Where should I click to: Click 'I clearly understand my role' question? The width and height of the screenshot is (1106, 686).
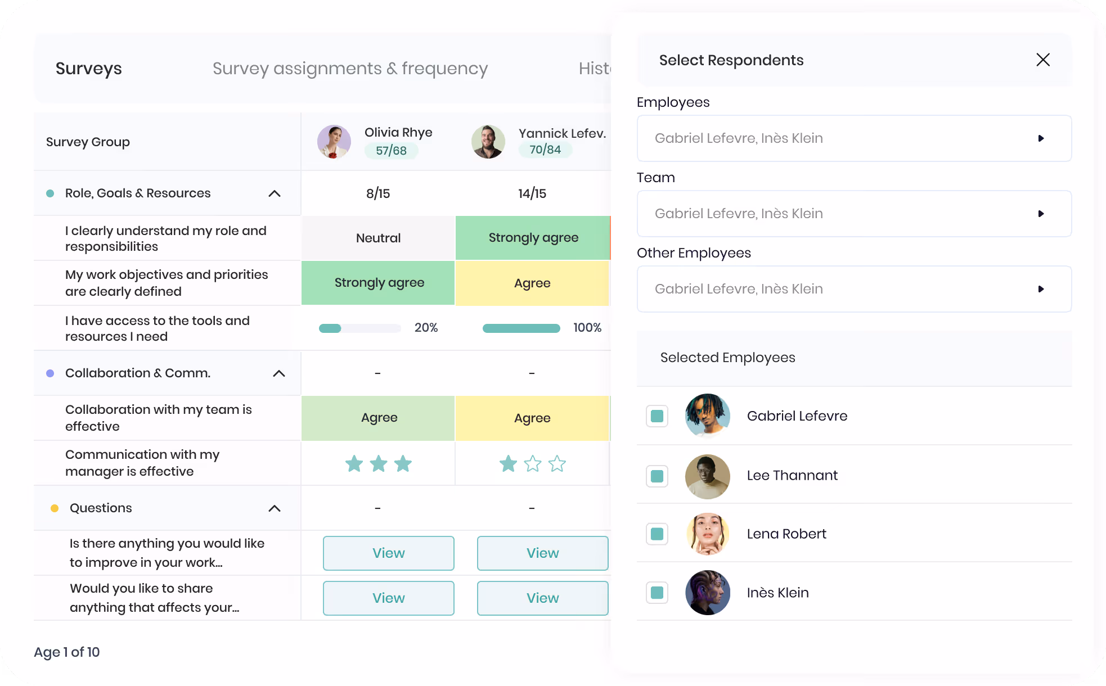point(166,238)
